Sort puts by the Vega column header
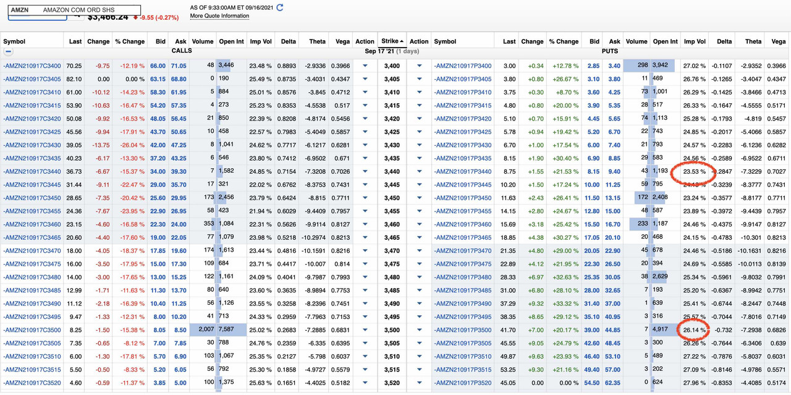This screenshot has height=395, width=791. tap(778, 41)
